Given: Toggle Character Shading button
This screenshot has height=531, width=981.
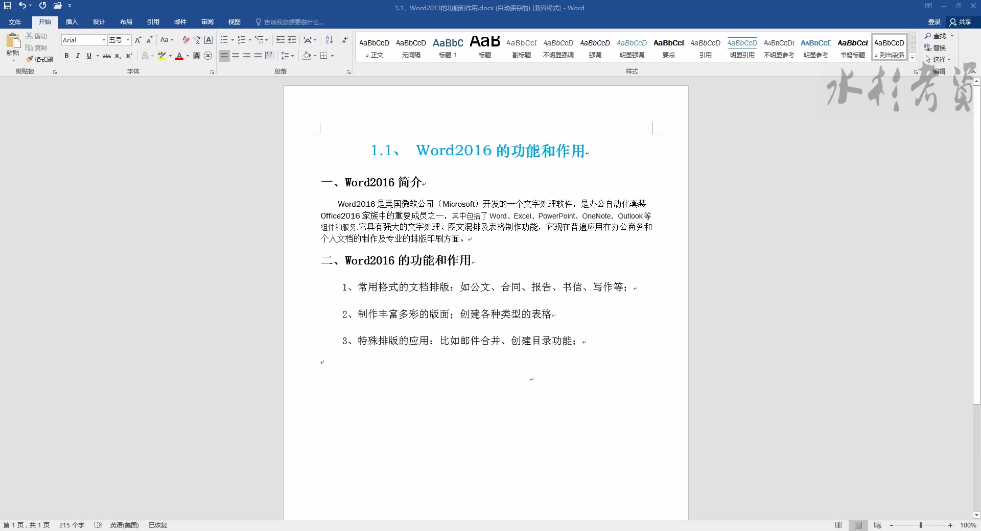Looking at the screenshot, I should (x=197, y=56).
